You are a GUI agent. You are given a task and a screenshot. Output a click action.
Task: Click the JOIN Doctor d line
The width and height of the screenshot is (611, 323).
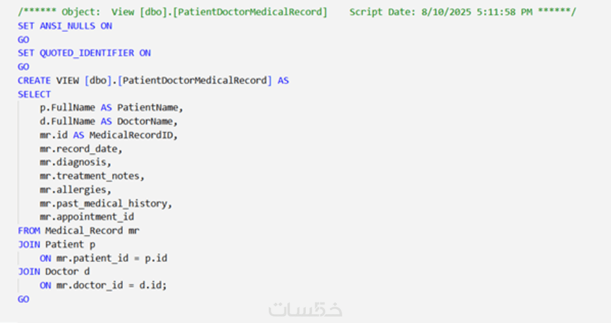point(54,272)
